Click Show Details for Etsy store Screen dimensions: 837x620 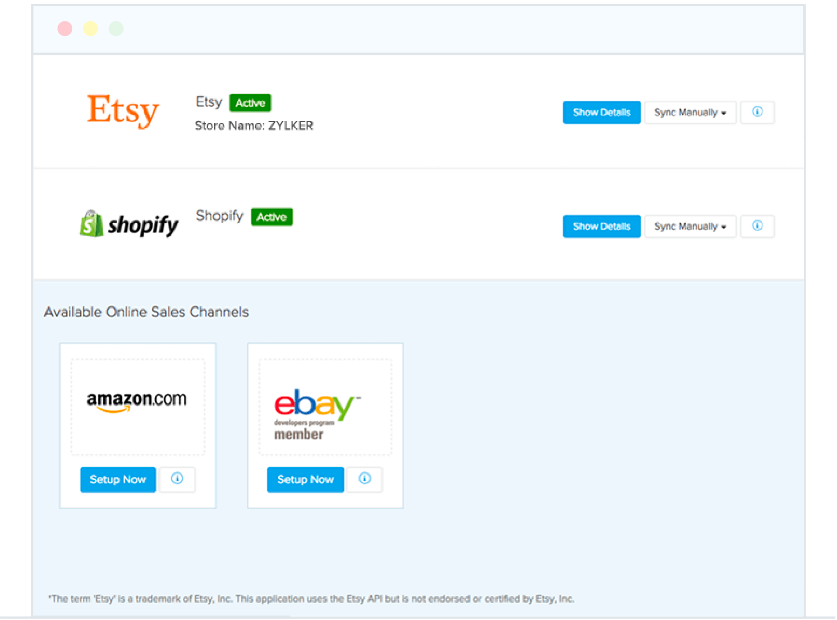(599, 112)
